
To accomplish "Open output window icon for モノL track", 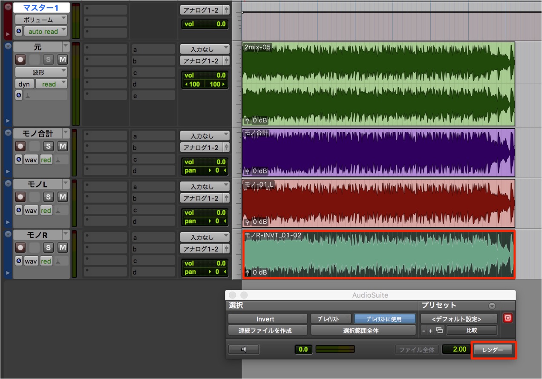I will [227, 199].
